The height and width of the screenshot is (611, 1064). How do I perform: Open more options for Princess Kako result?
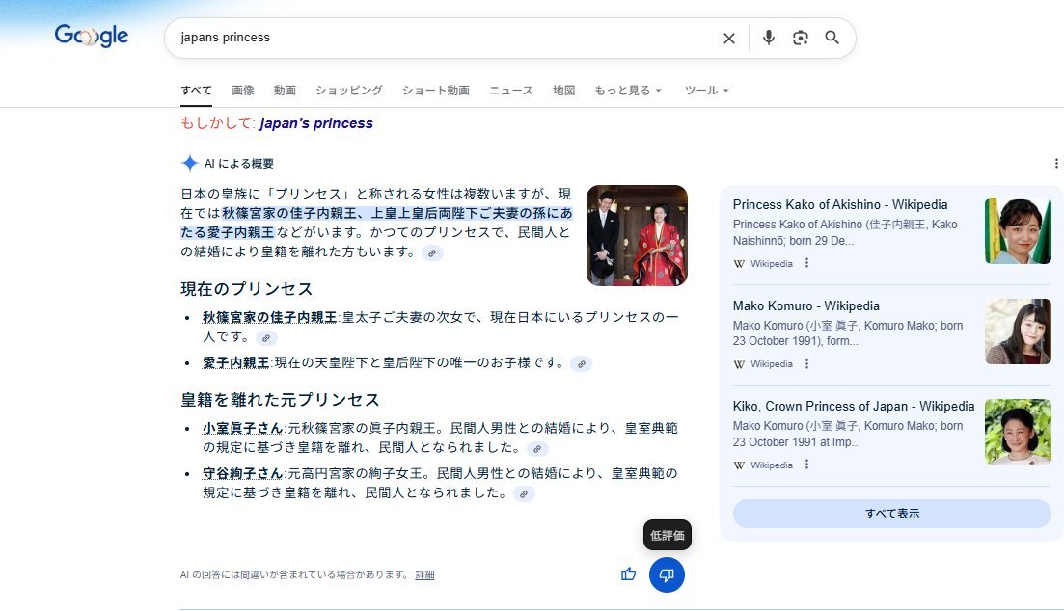807,263
